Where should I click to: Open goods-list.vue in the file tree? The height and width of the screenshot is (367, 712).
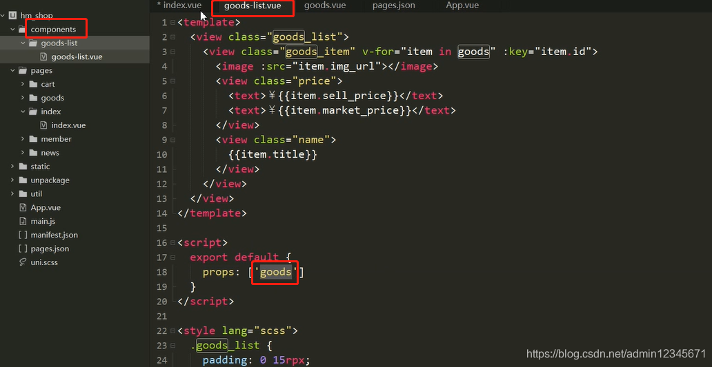77,56
